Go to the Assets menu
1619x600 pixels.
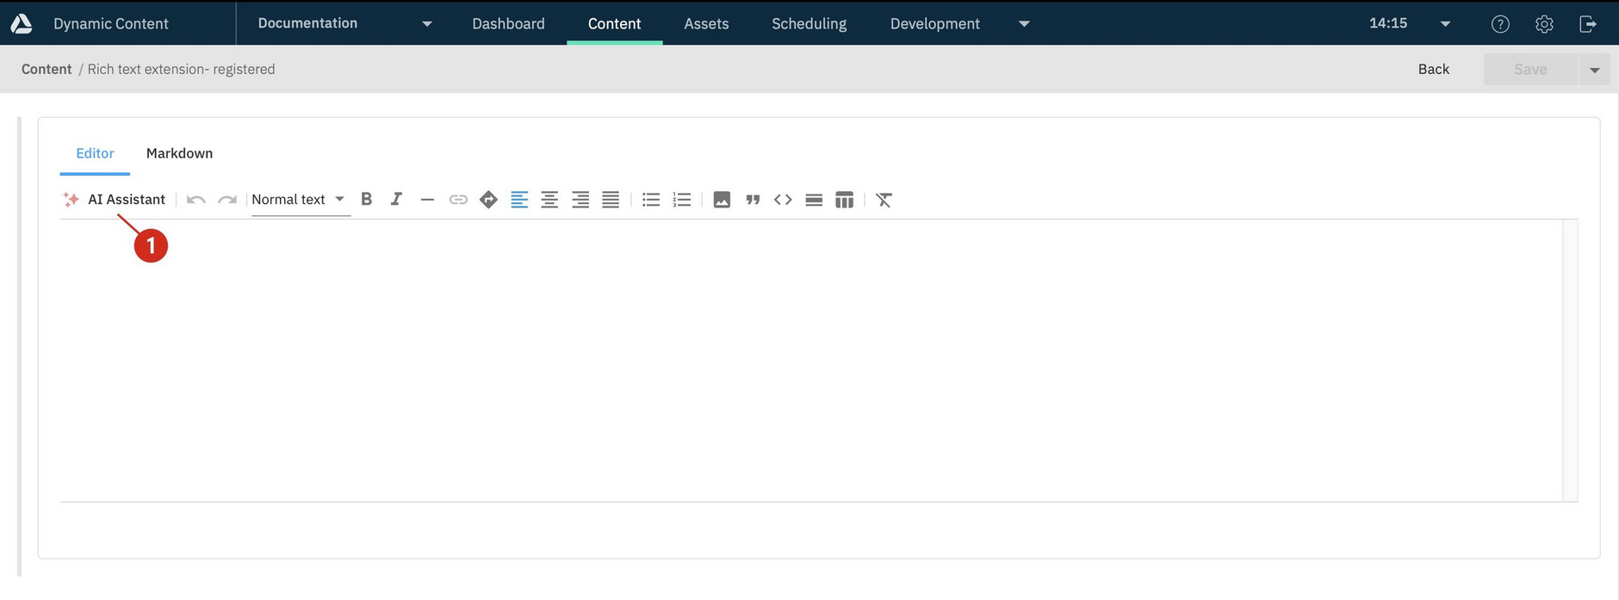(706, 24)
